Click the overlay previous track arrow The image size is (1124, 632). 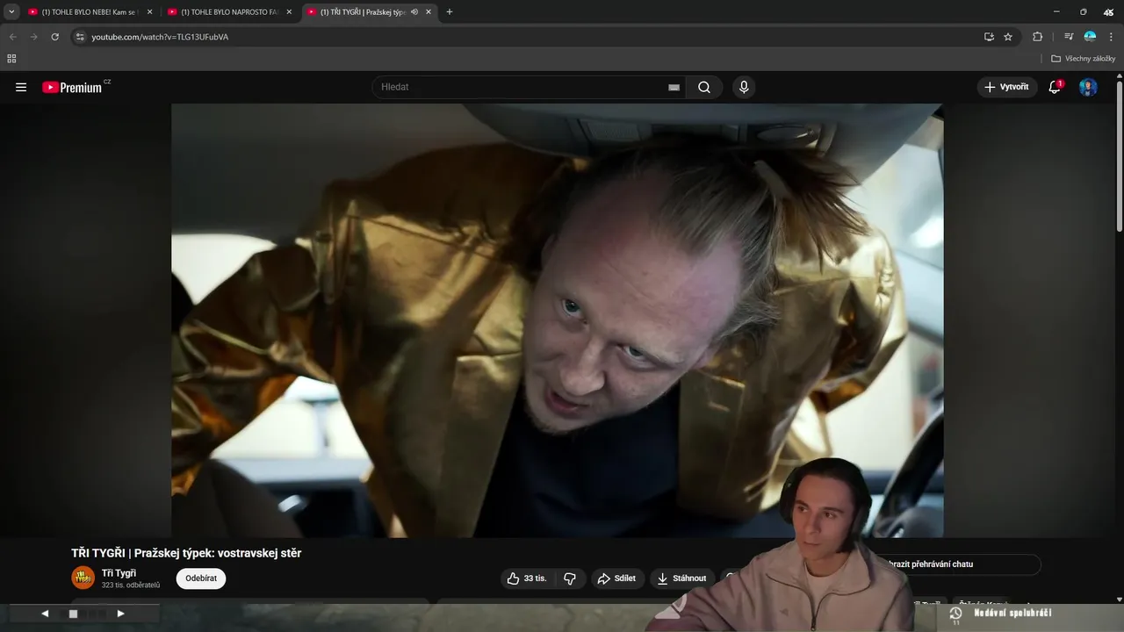[45, 614]
